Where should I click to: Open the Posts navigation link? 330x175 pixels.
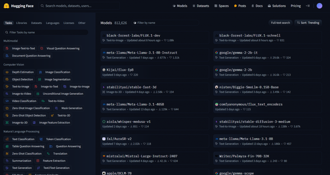(240, 6)
